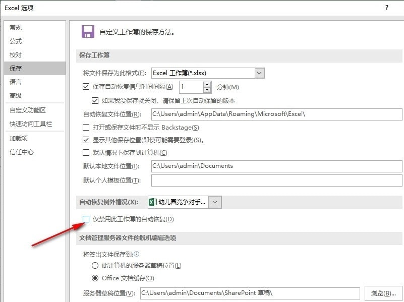Open the 常规 options category
The height and width of the screenshot is (302, 404).
[35, 27]
